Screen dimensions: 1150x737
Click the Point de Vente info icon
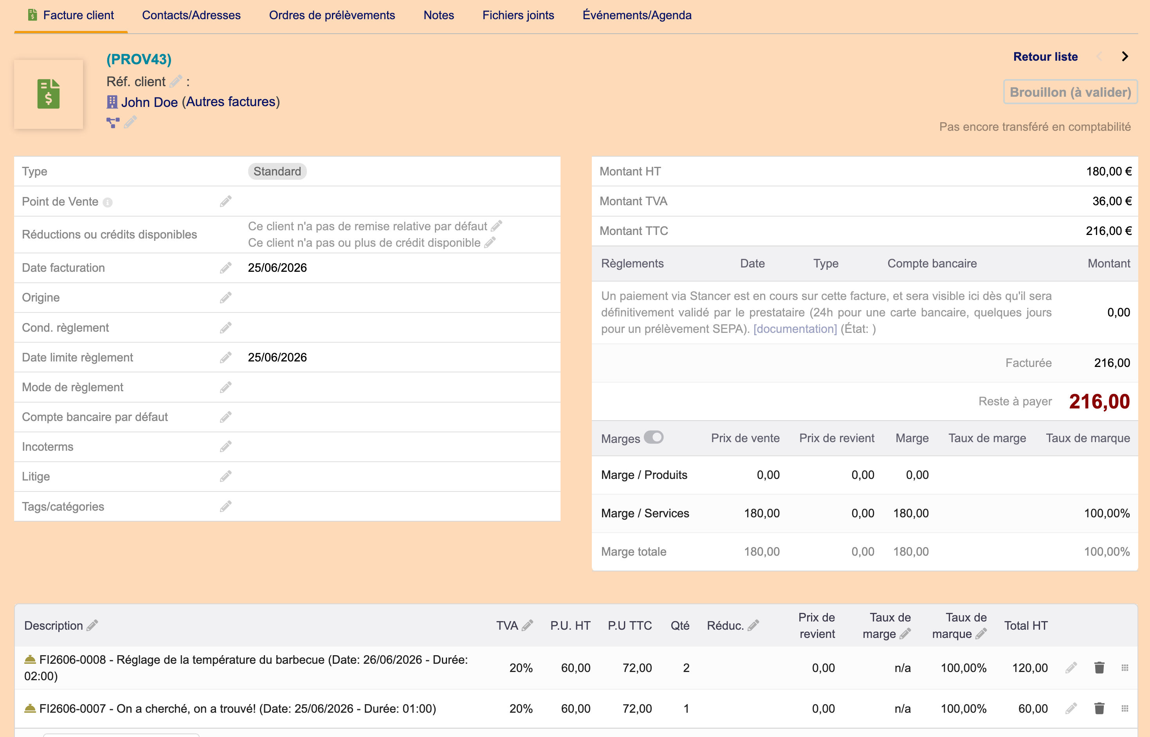(108, 202)
